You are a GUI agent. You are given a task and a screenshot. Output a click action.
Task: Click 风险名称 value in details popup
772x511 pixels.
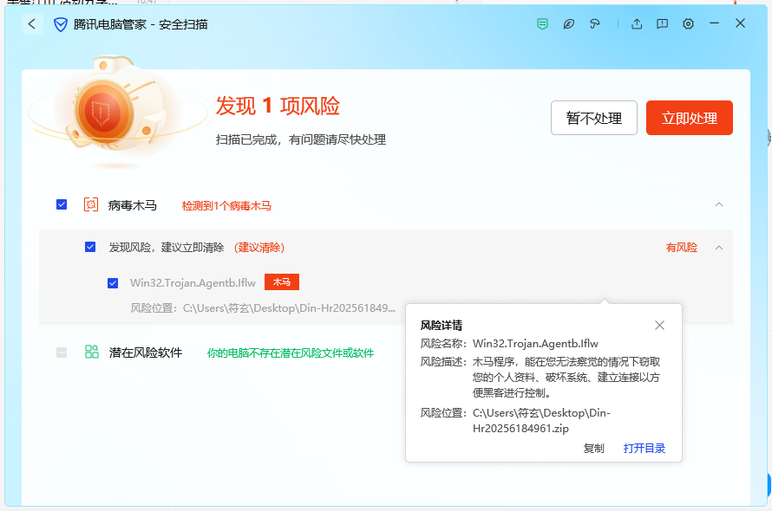pos(535,343)
